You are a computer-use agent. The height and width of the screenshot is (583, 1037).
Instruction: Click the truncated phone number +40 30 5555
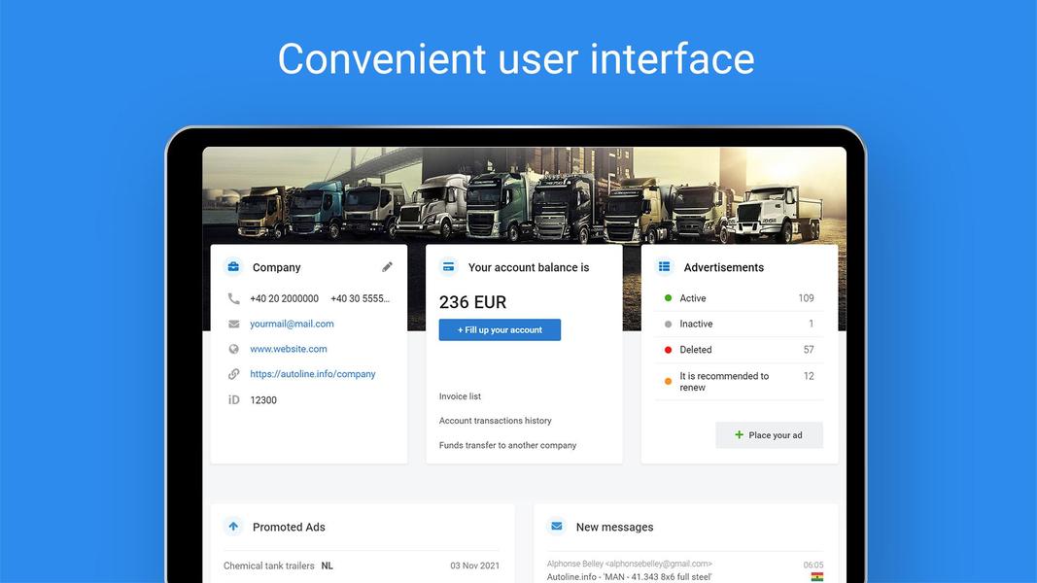click(360, 298)
